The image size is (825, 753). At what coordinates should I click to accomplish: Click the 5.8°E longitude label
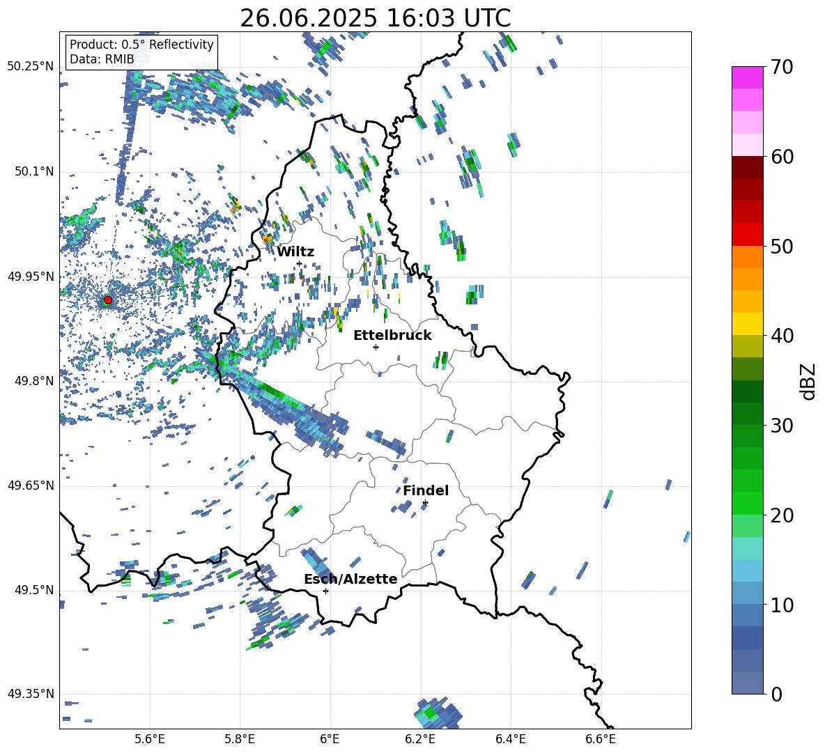[240, 739]
